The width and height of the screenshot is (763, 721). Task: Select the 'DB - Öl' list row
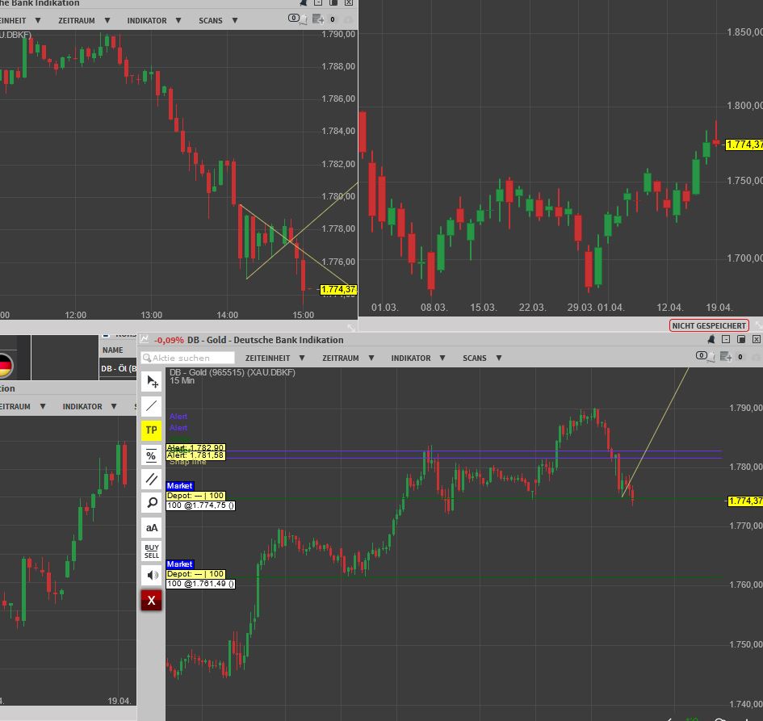pos(119,368)
